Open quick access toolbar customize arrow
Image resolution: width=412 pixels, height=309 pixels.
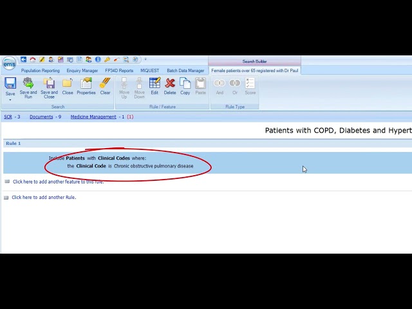tap(145, 59)
